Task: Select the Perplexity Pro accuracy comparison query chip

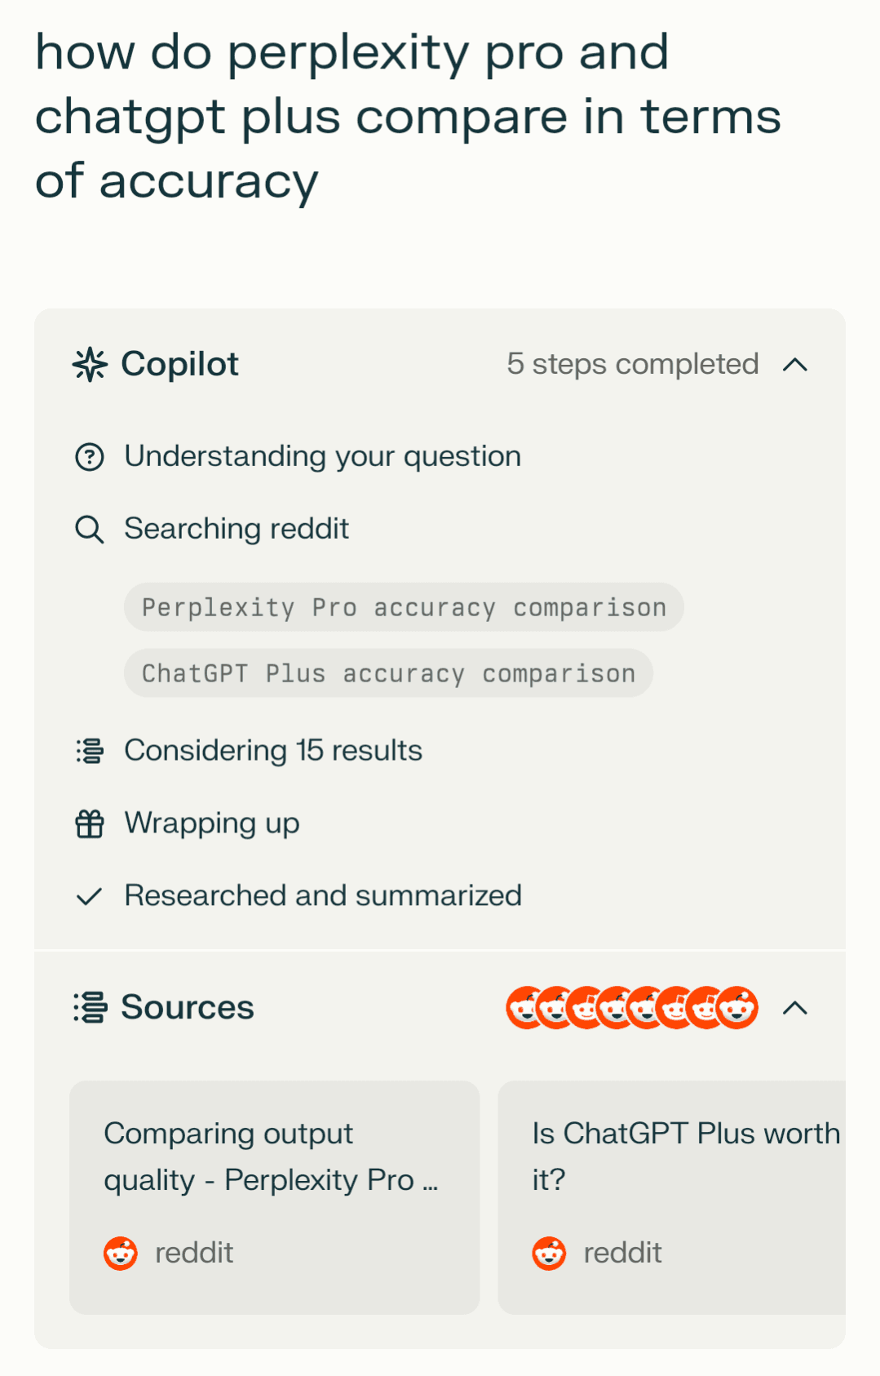Action: [x=404, y=607]
